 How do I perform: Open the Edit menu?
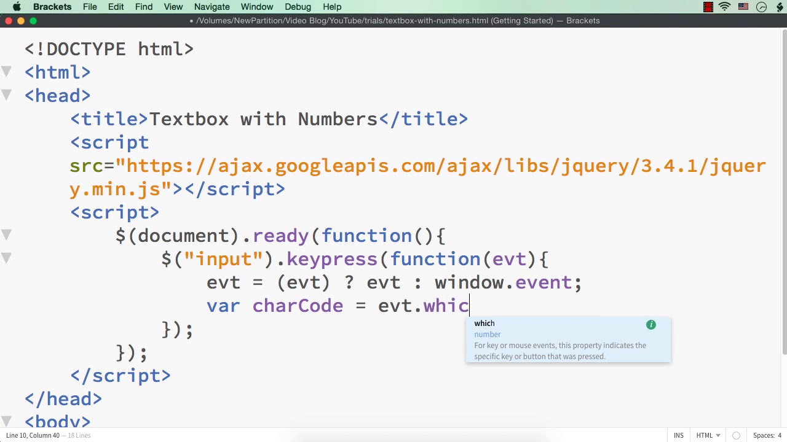click(x=116, y=7)
